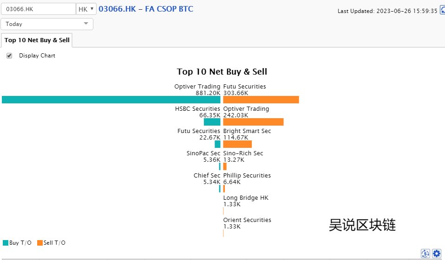This screenshot has width=445, height=260.
Task: Click the HSBC Securities 66.35K buy bar
Action: tap(212, 122)
